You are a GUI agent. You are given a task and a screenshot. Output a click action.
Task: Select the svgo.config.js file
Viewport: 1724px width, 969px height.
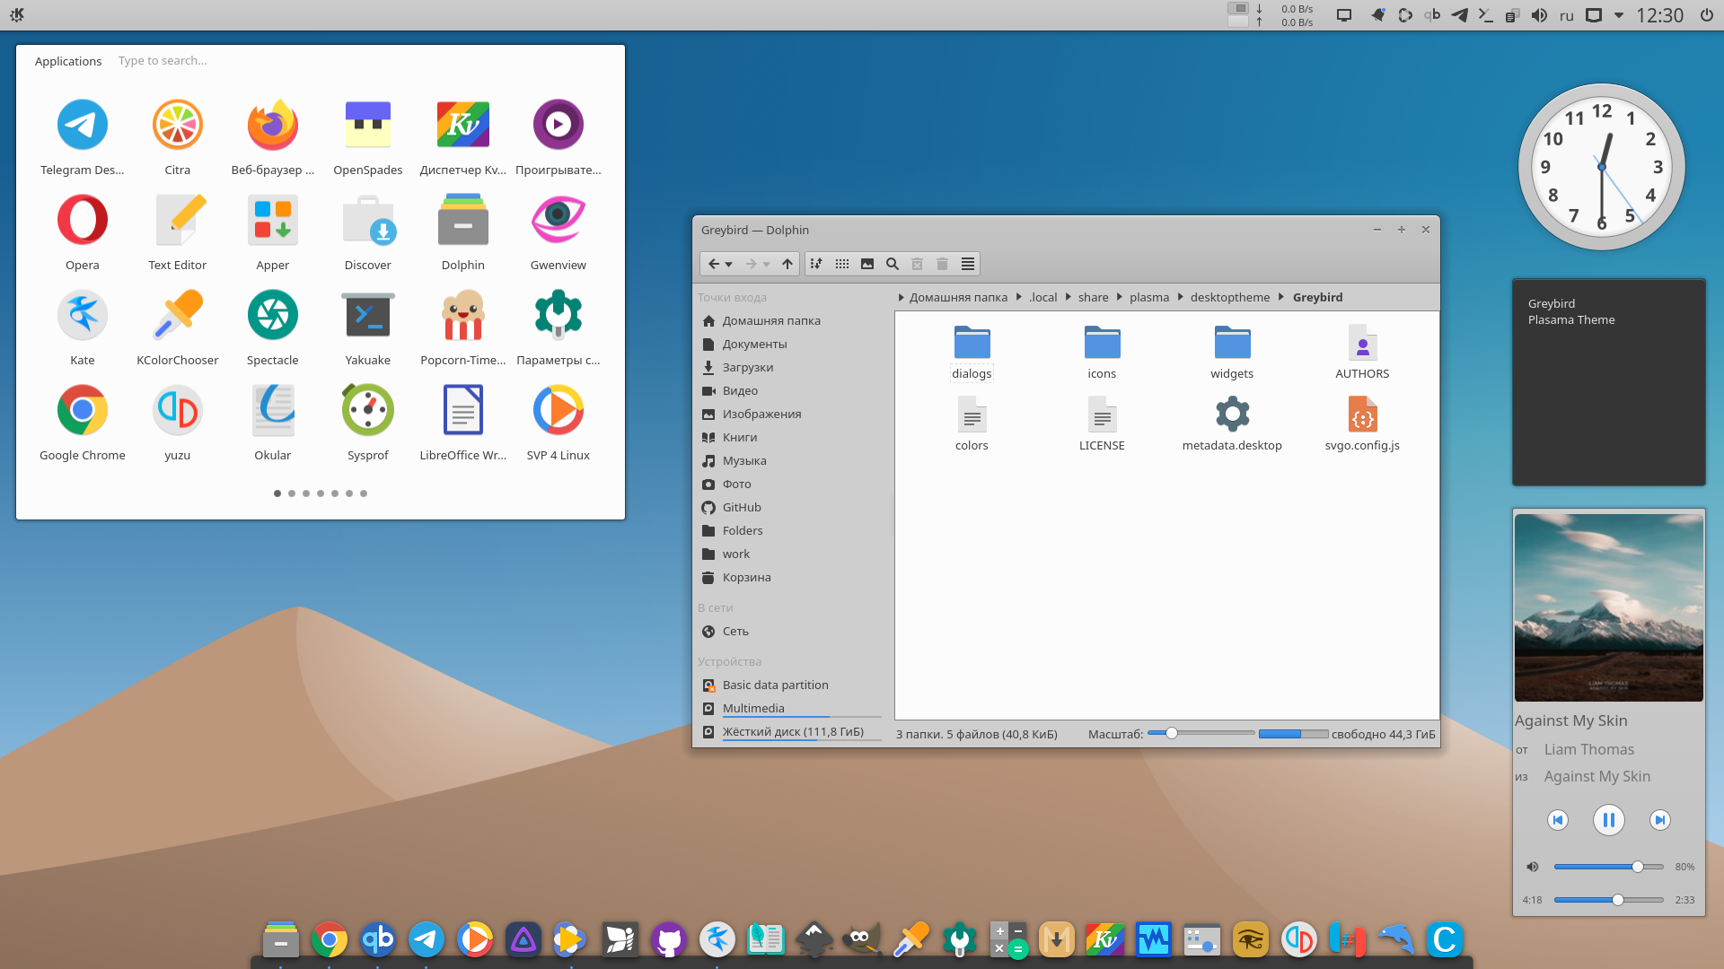[1362, 424]
